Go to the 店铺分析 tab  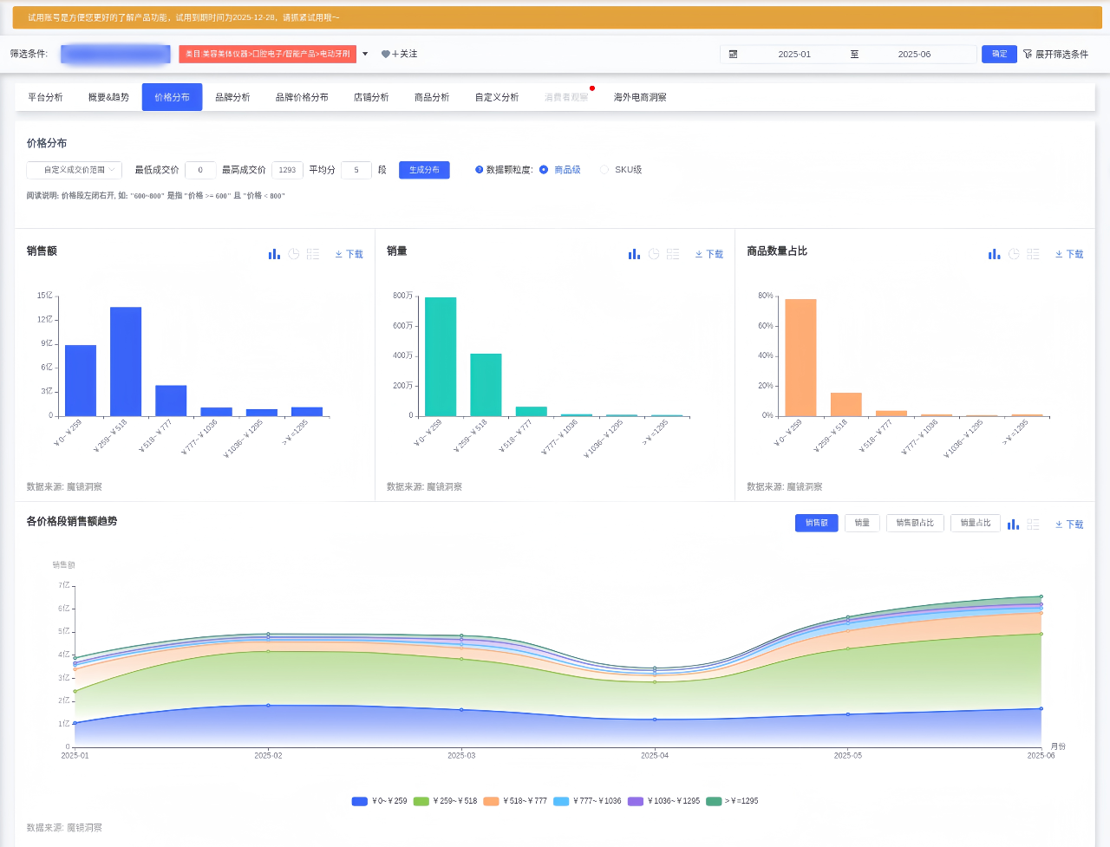371,97
